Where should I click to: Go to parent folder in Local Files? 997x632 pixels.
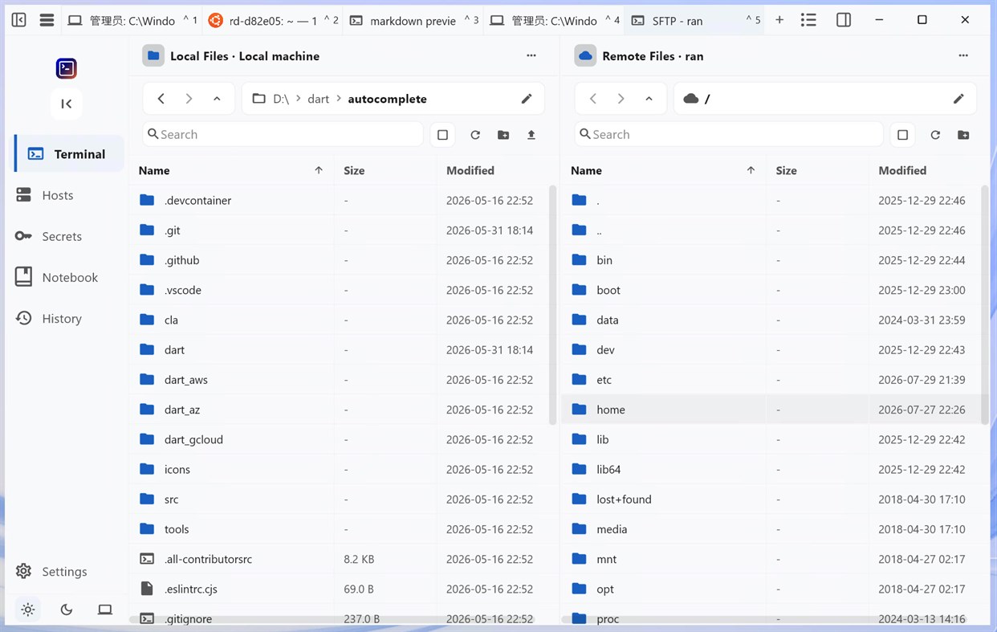tap(217, 99)
